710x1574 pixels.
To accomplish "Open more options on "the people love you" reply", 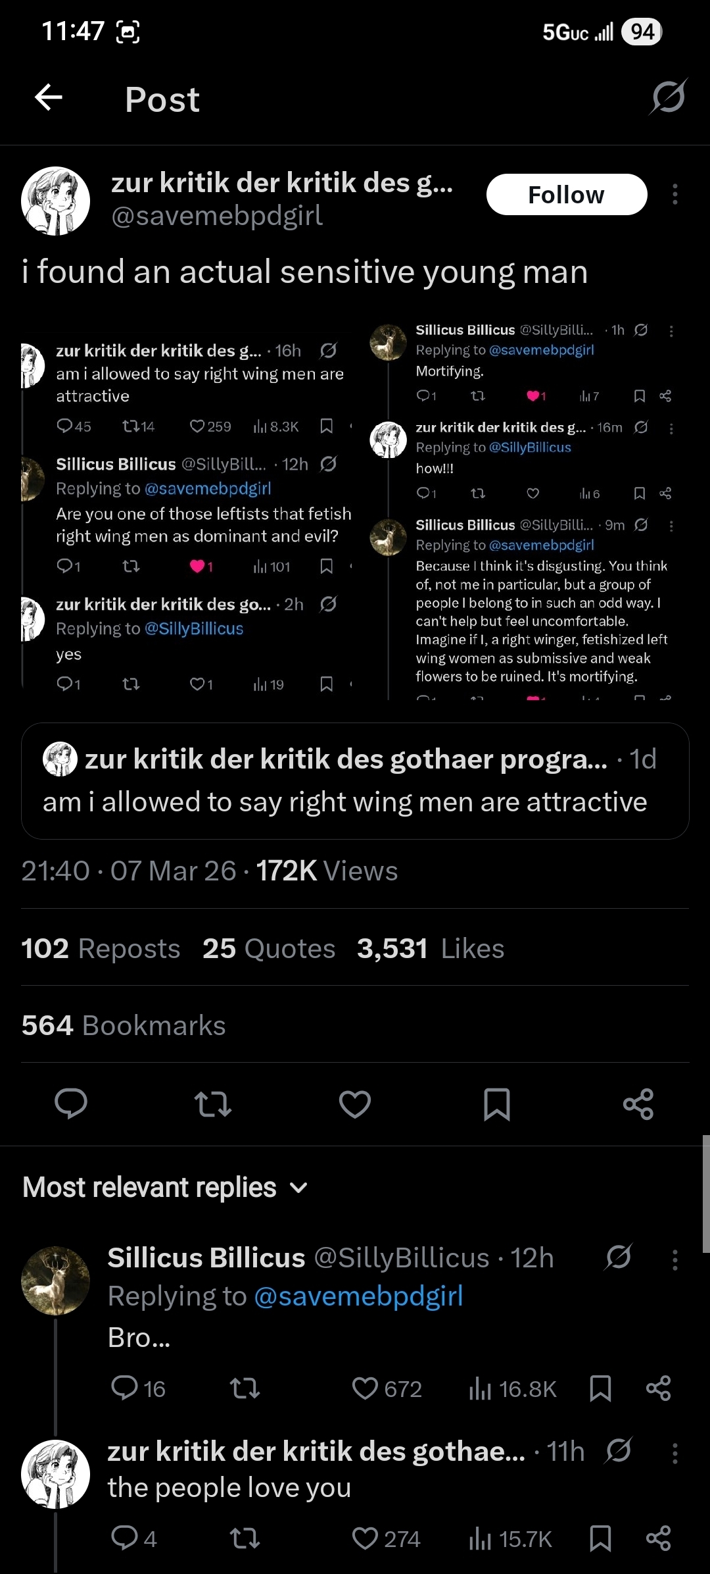I will [674, 1453].
